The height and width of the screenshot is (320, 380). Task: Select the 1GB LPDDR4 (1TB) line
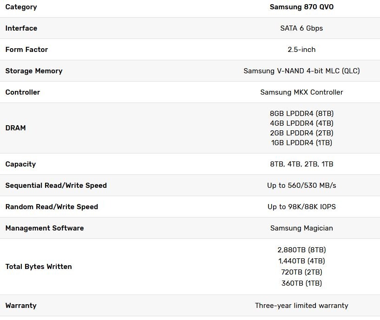pos(301,143)
